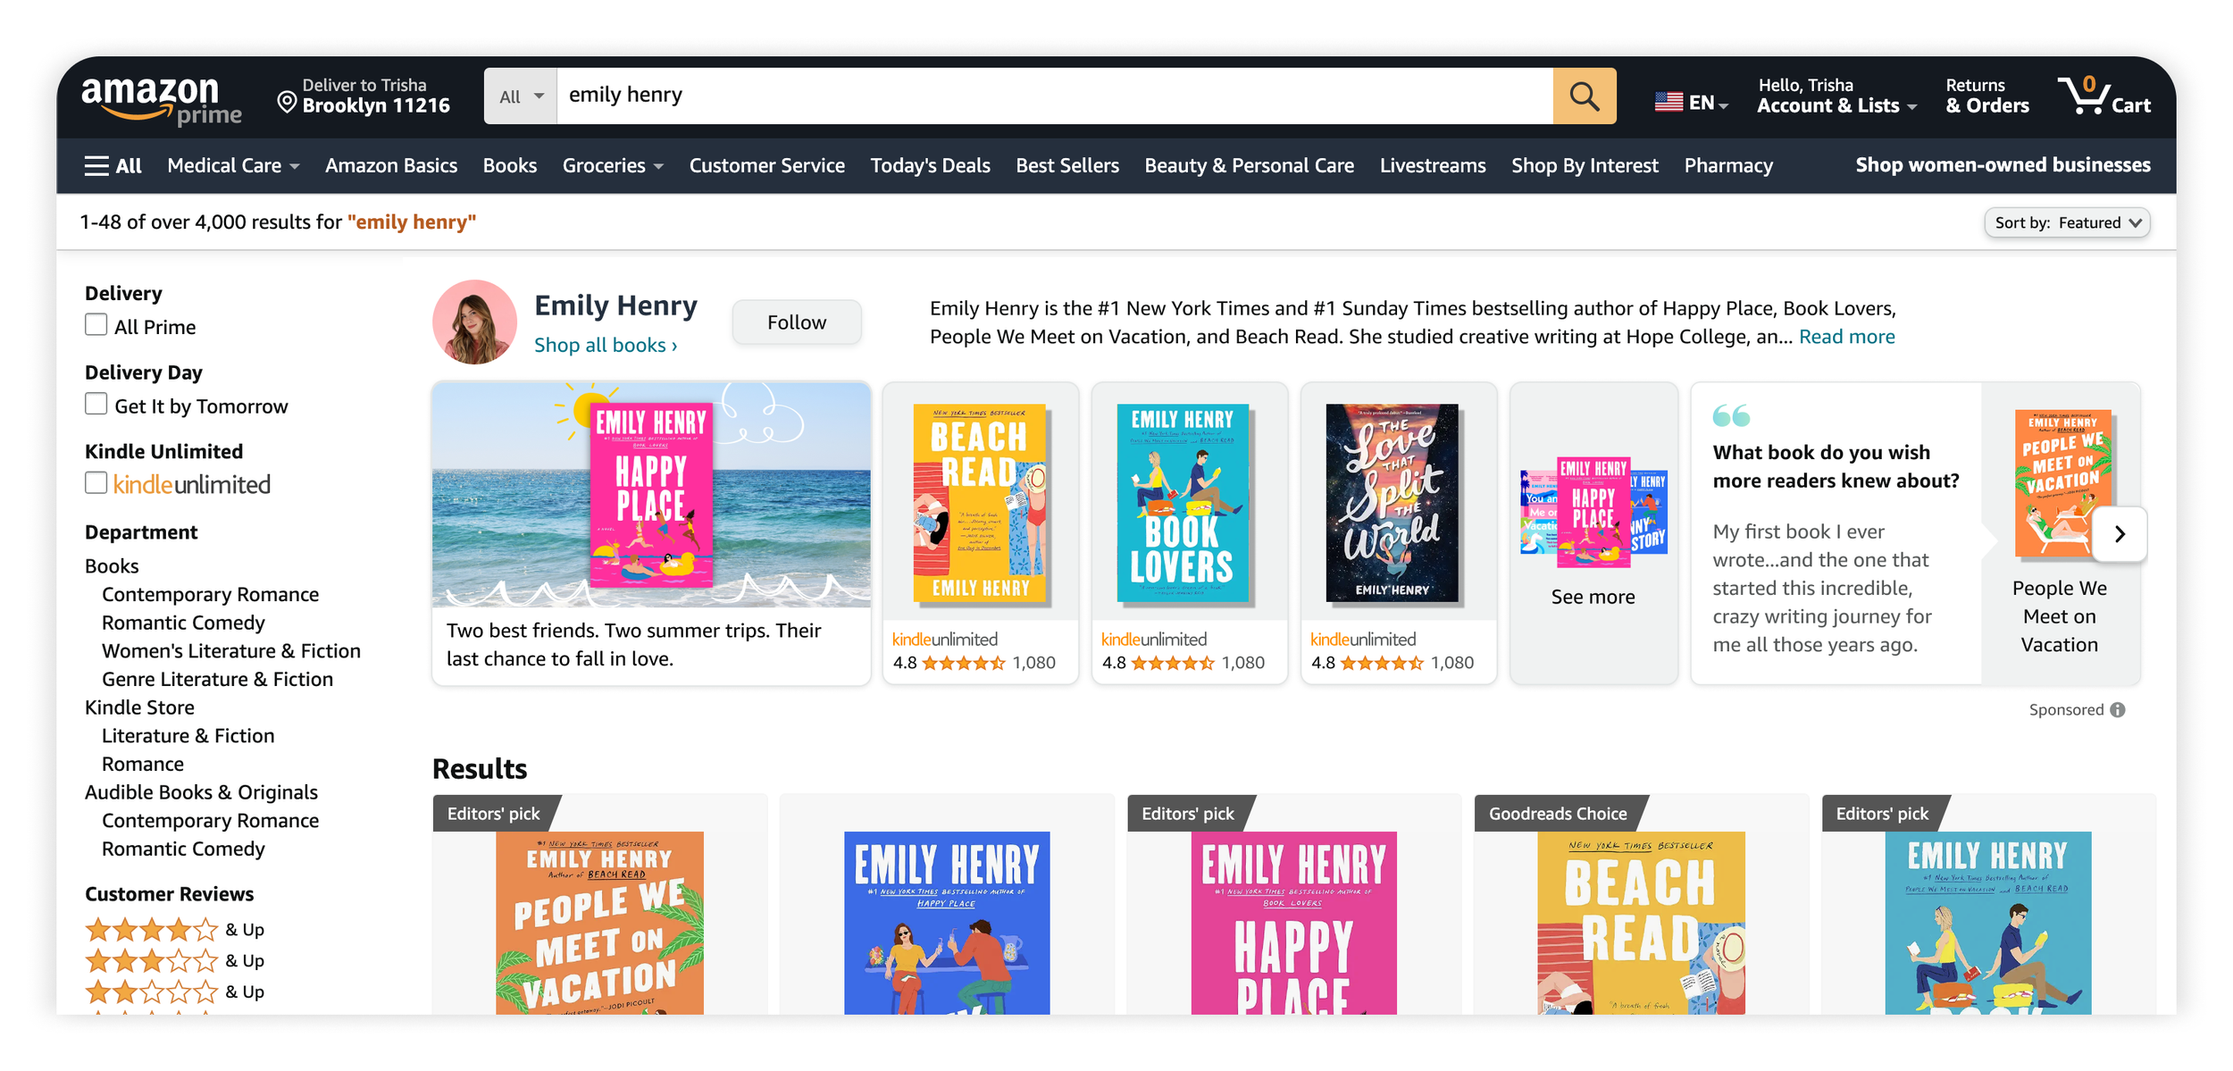Viewport: 2233px width, 1071px height.
Task: Toggle the Kindle Unlimited checkbox
Action: 96,483
